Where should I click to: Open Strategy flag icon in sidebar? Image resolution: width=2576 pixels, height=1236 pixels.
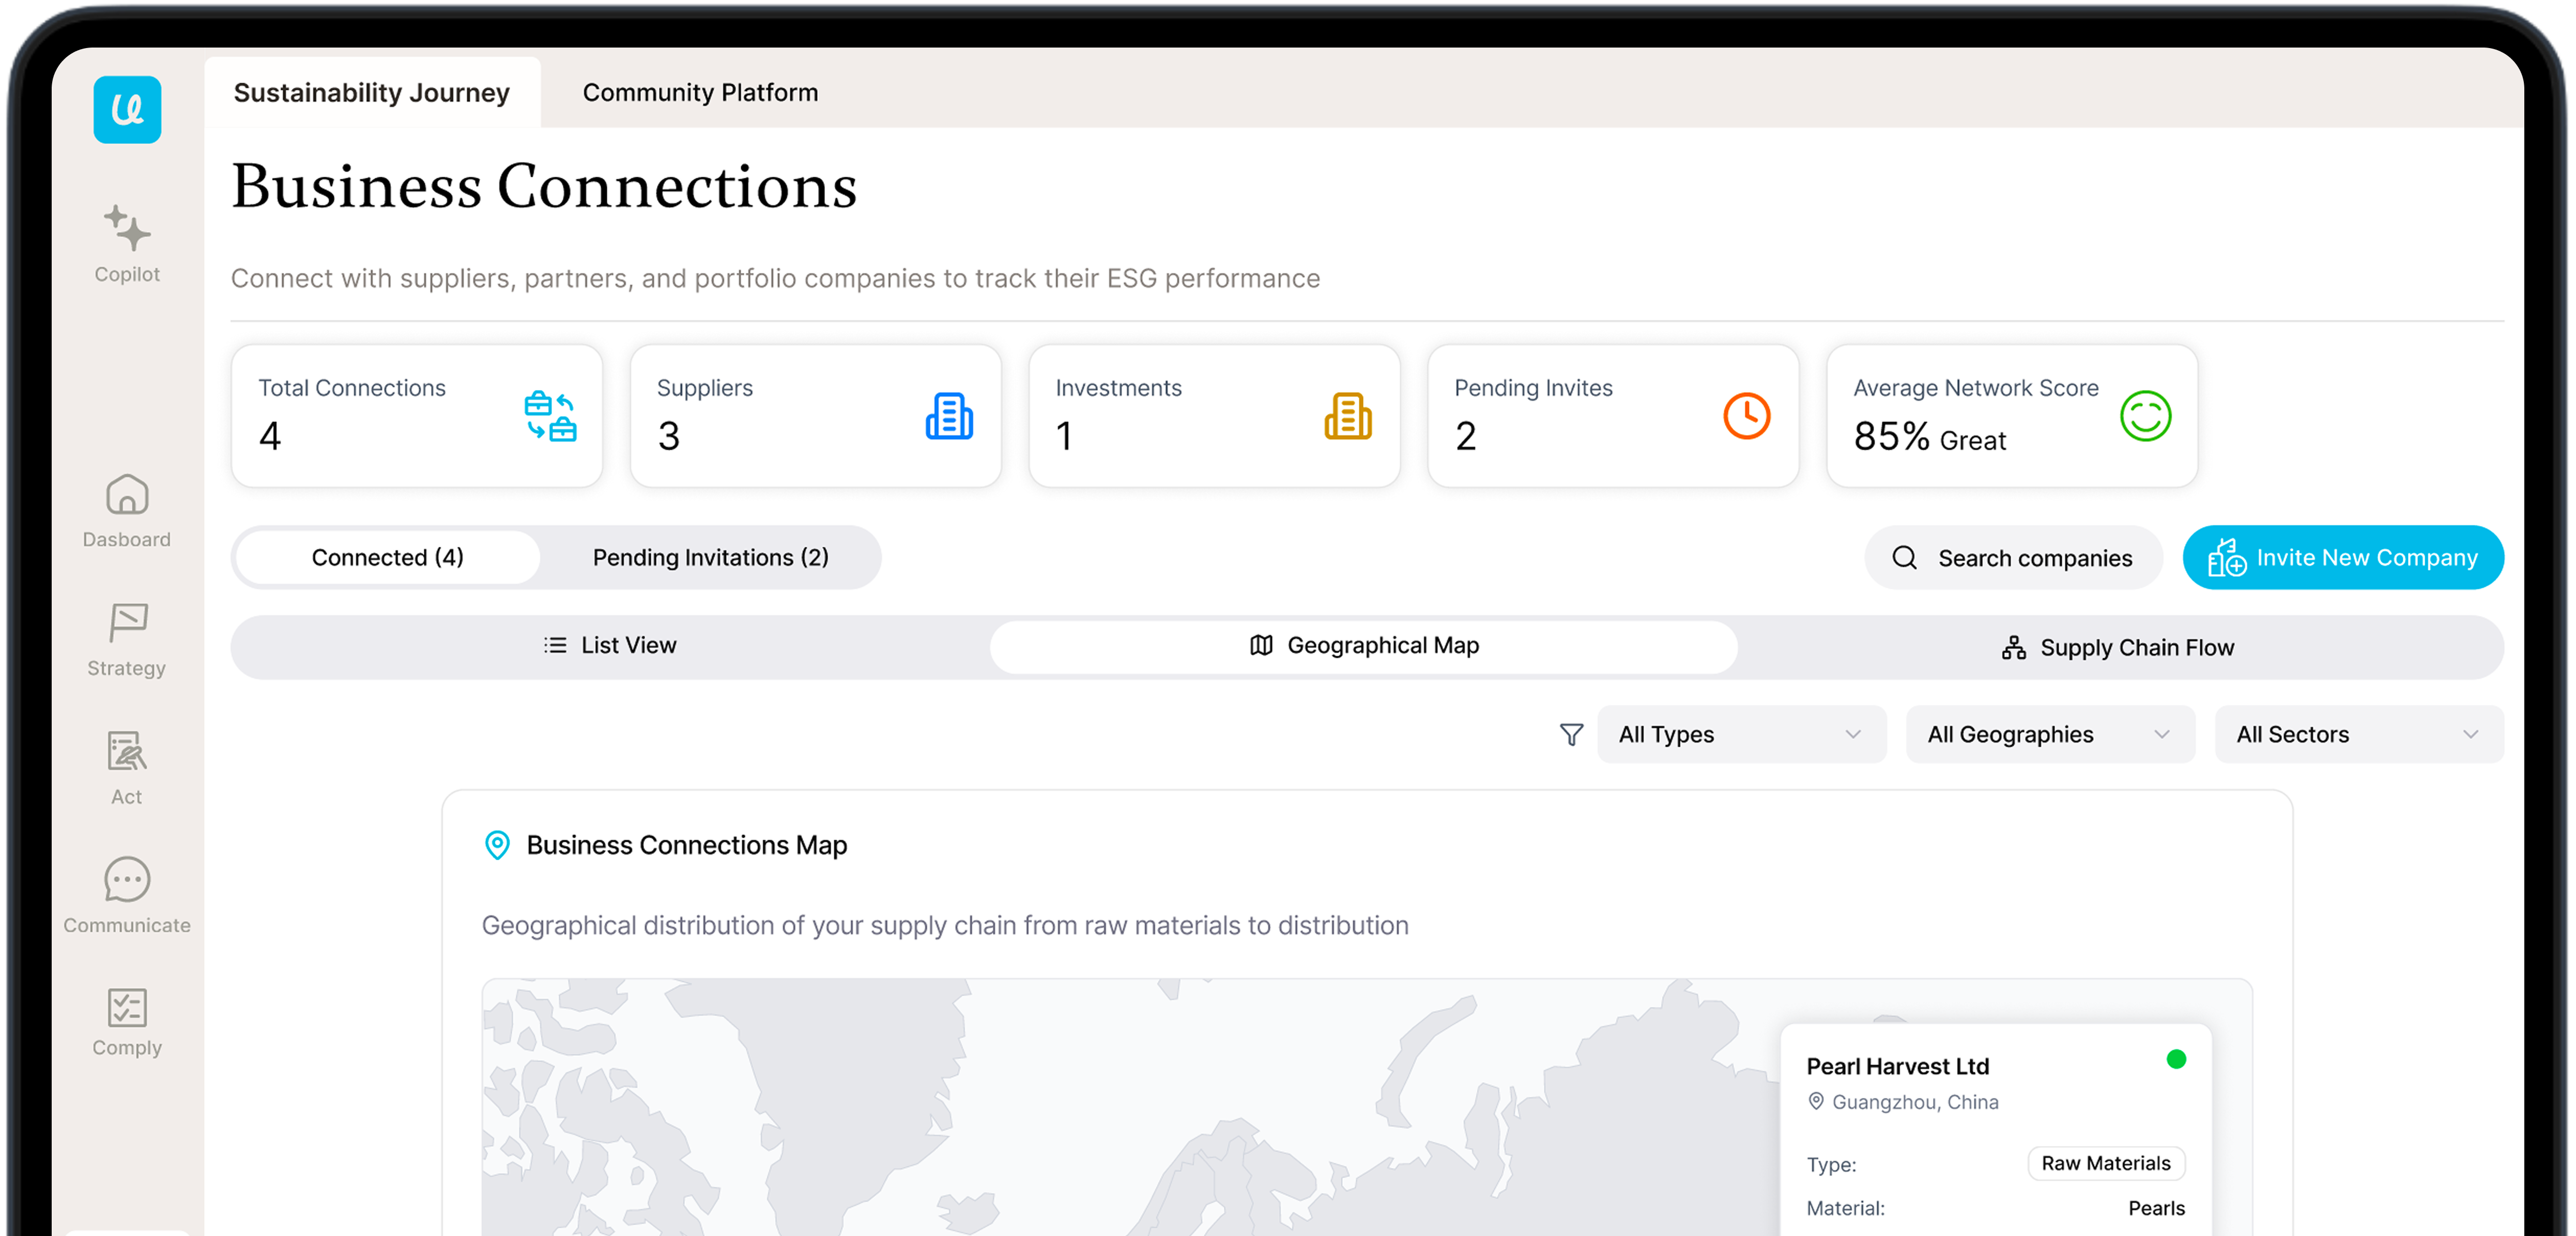(x=127, y=622)
